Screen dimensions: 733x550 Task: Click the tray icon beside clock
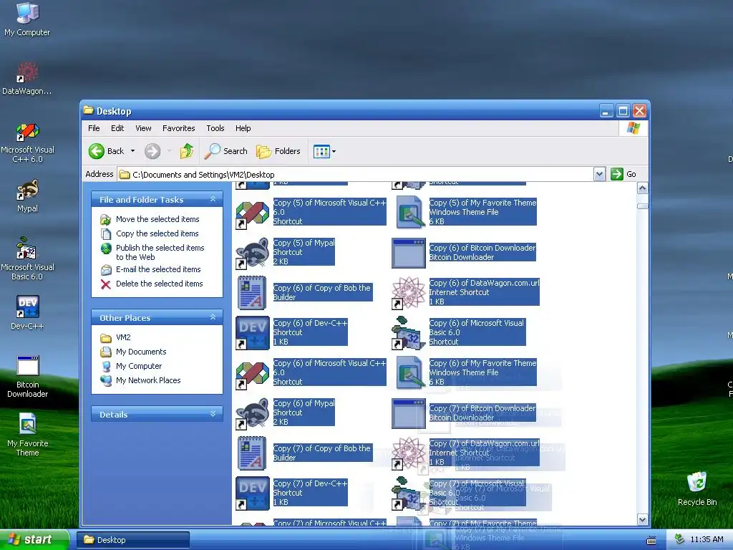679,540
